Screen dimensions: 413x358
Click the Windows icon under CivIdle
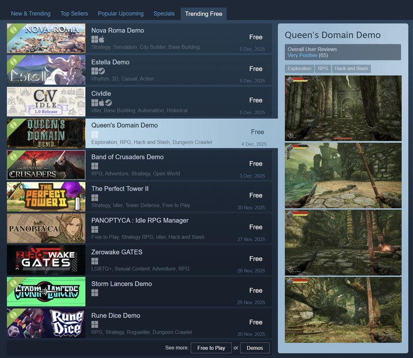point(94,103)
